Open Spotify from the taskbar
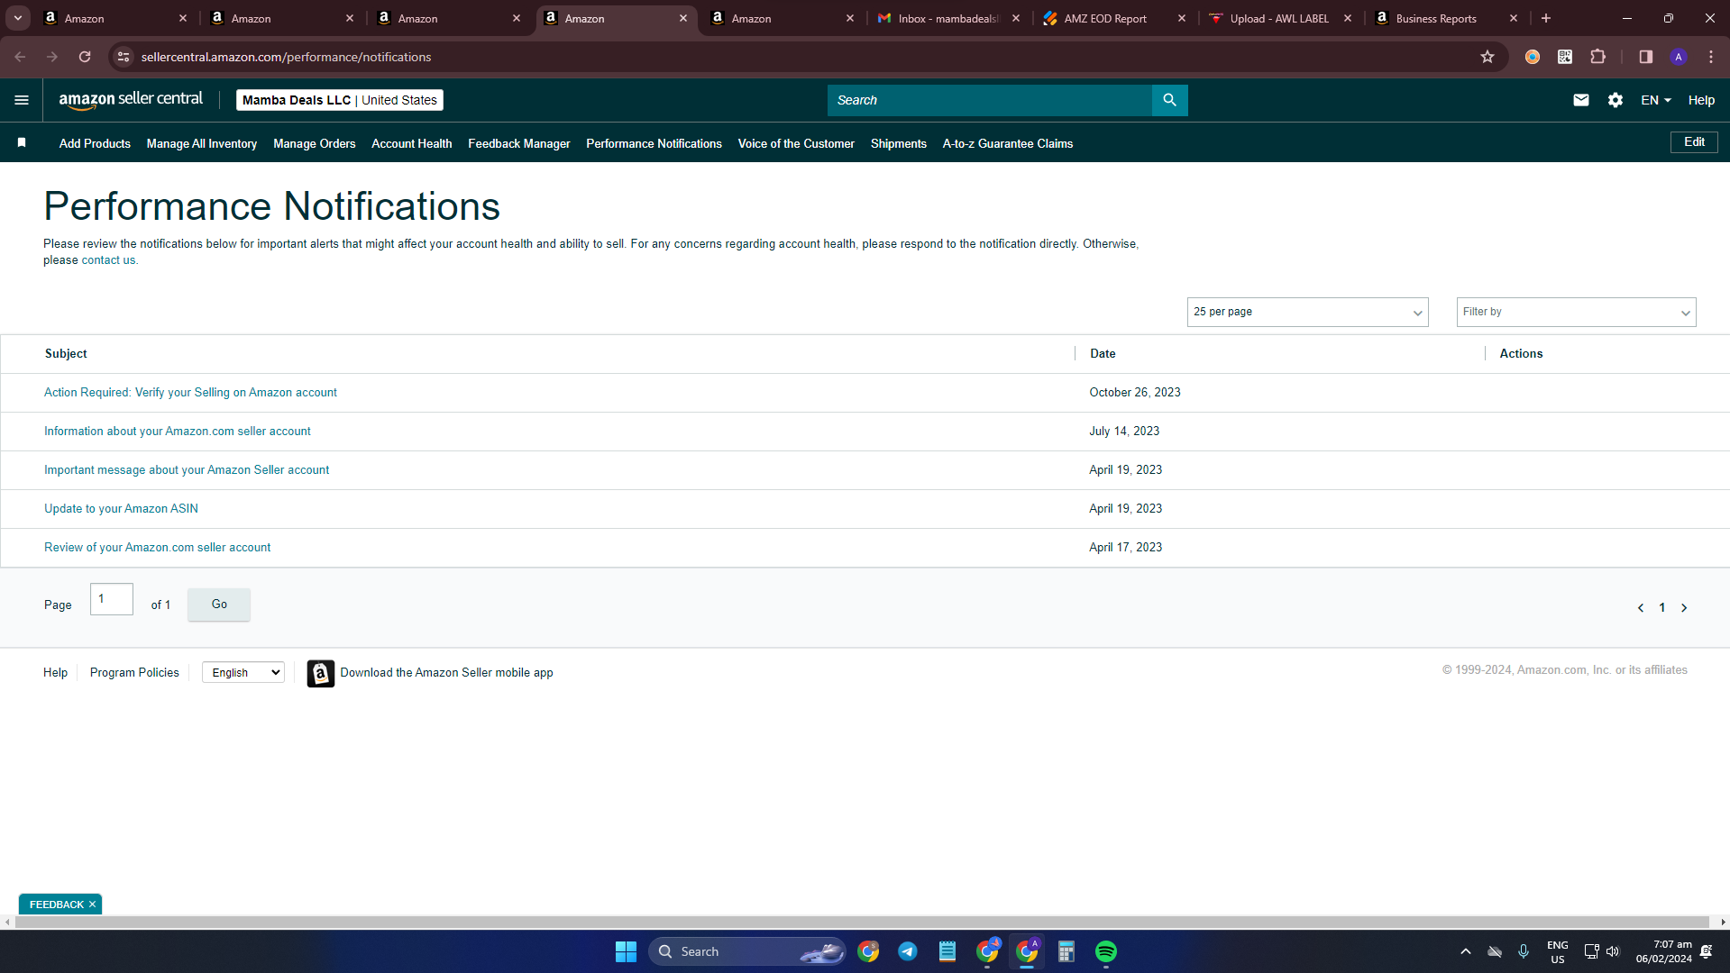The width and height of the screenshot is (1730, 973). [x=1106, y=951]
